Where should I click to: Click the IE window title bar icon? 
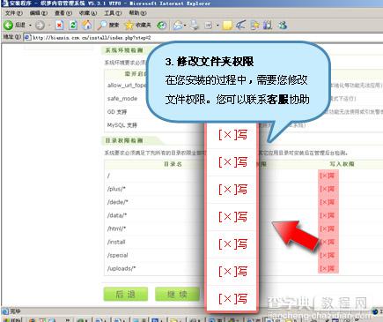tap(4, 4)
